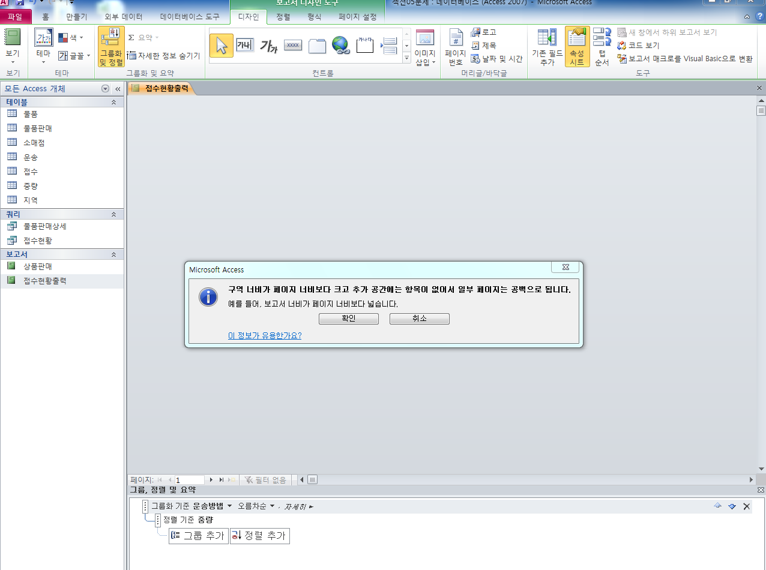Click the 페이지 번호 icon

(456, 46)
